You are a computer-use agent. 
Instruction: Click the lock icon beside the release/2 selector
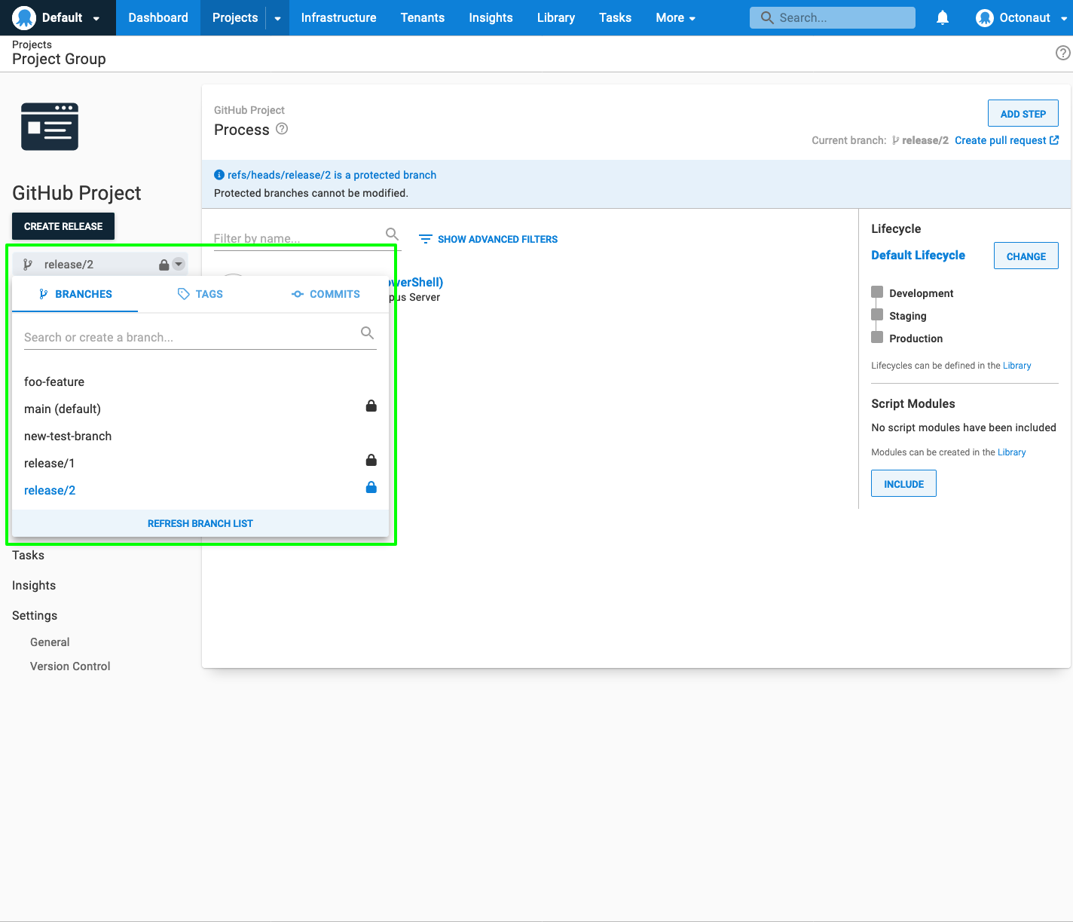(x=164, y=264)
